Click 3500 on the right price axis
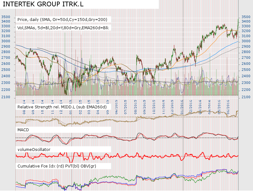 (x=246, y=17)
